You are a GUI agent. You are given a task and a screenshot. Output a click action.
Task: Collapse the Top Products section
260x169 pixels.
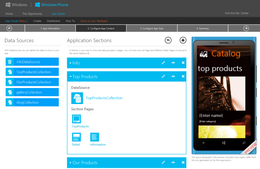(71, 76)
